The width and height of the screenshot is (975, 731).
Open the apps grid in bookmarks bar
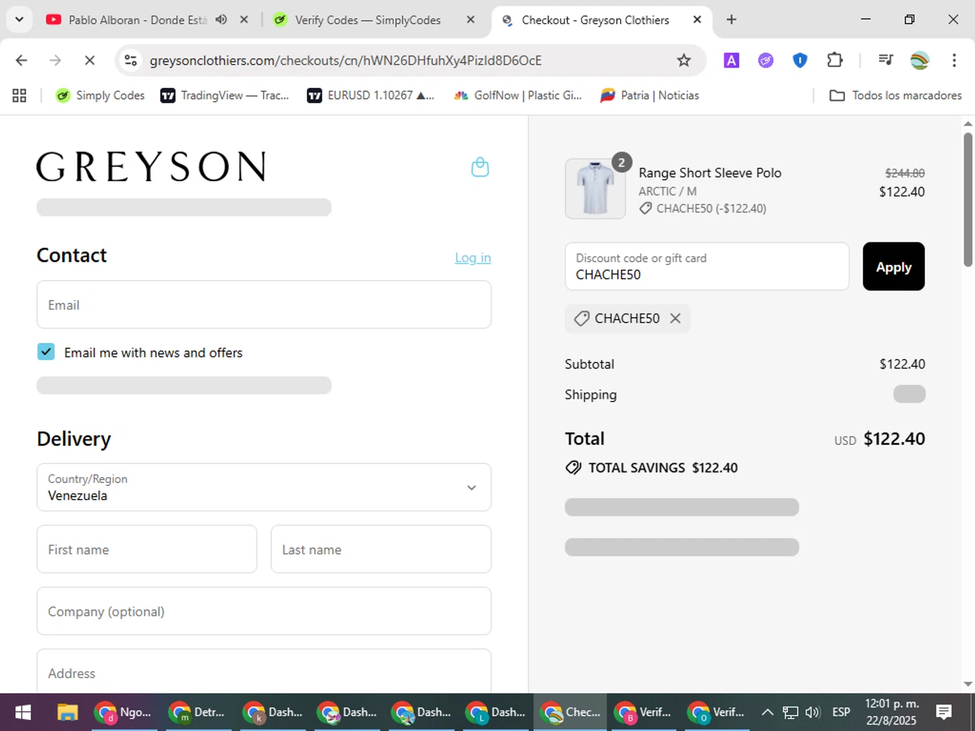click(19, 96)
